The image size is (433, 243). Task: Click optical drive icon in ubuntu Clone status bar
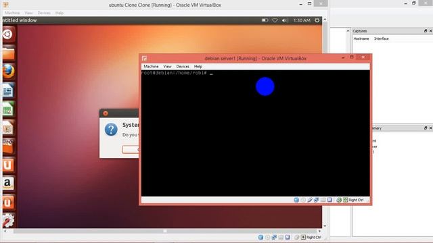[x=268, y=237]
